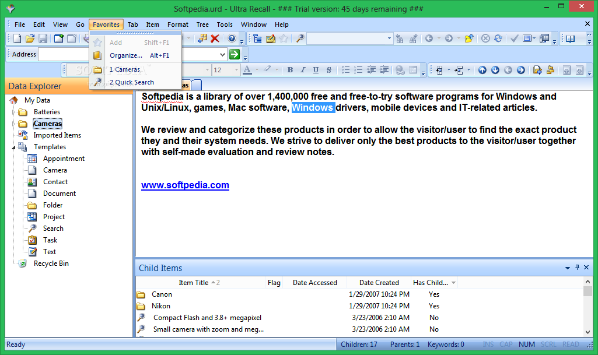Open the Child Items panel menu arrow
Viewport: 598px width, 355px height.
(568, 268)
